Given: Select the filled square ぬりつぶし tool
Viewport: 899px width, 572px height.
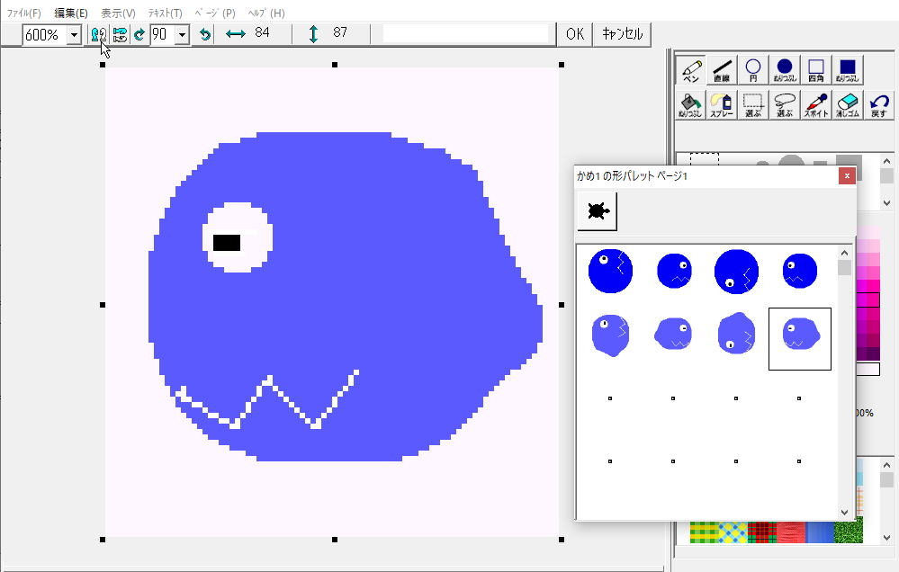Looking at the screenshot, I should pyautogui.click(x=848, y=70).
